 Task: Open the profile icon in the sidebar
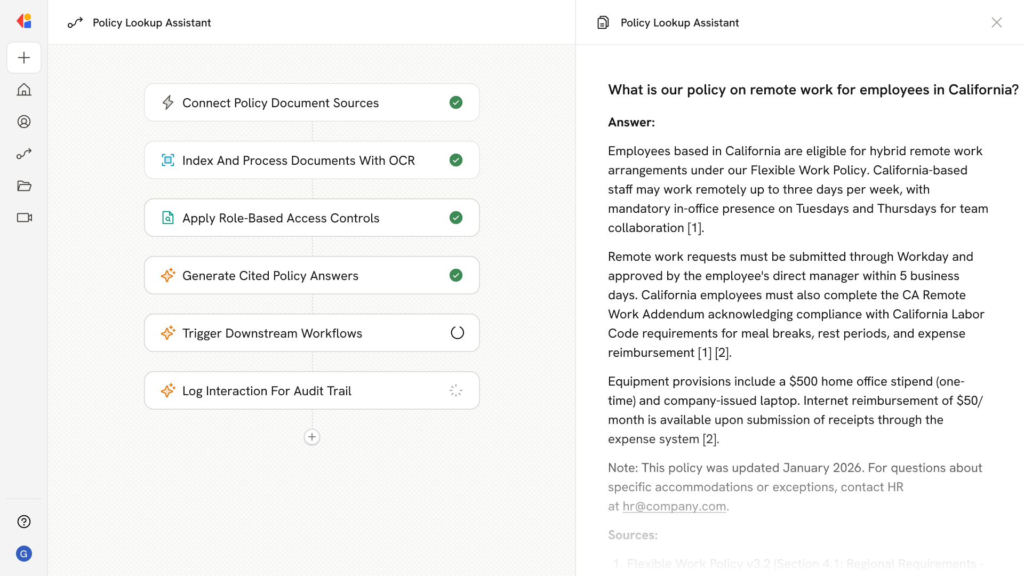[x=24, y=122]
